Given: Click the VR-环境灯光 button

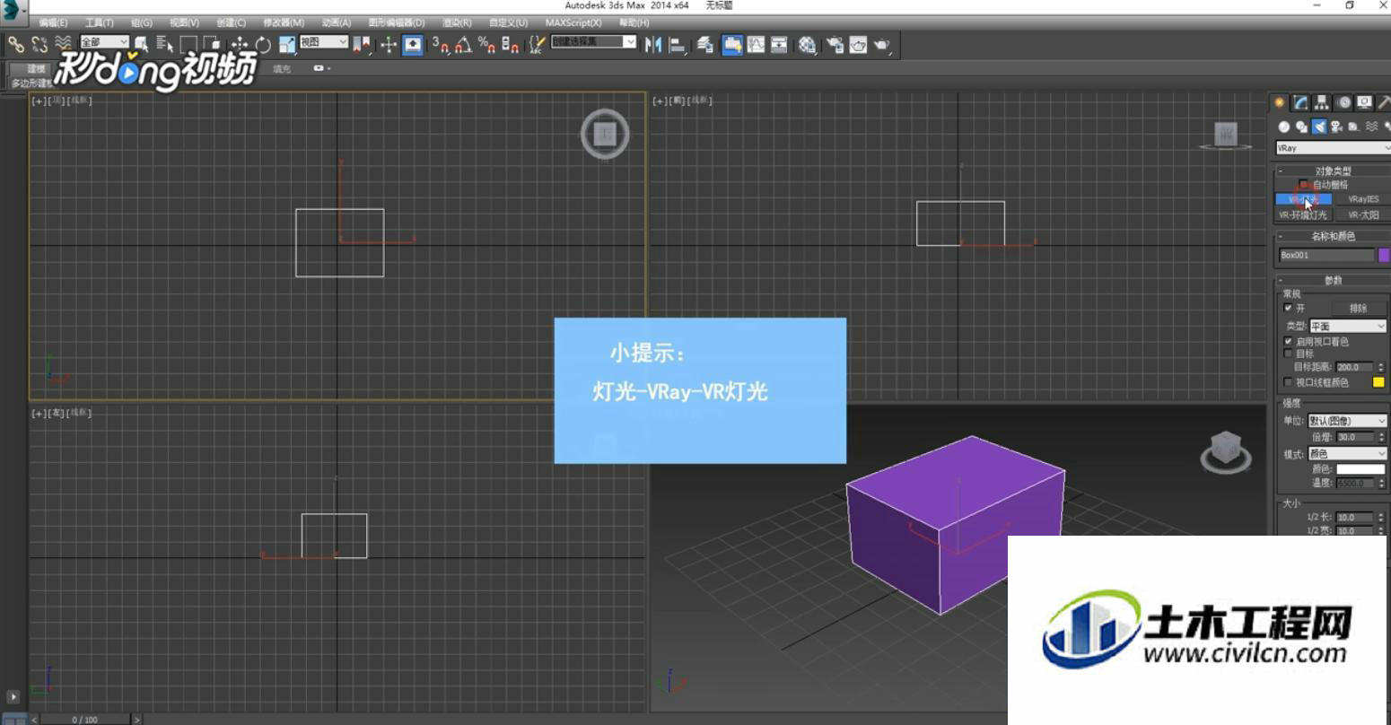Looking at the screenshot, I should (x=1303, y=215).
